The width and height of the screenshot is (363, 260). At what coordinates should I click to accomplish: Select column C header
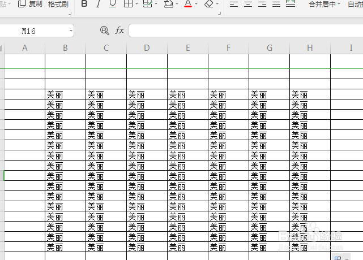(x=106, y=48)
